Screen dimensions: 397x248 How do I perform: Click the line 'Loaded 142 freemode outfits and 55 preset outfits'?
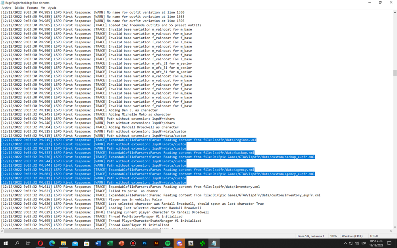[101, 25]
